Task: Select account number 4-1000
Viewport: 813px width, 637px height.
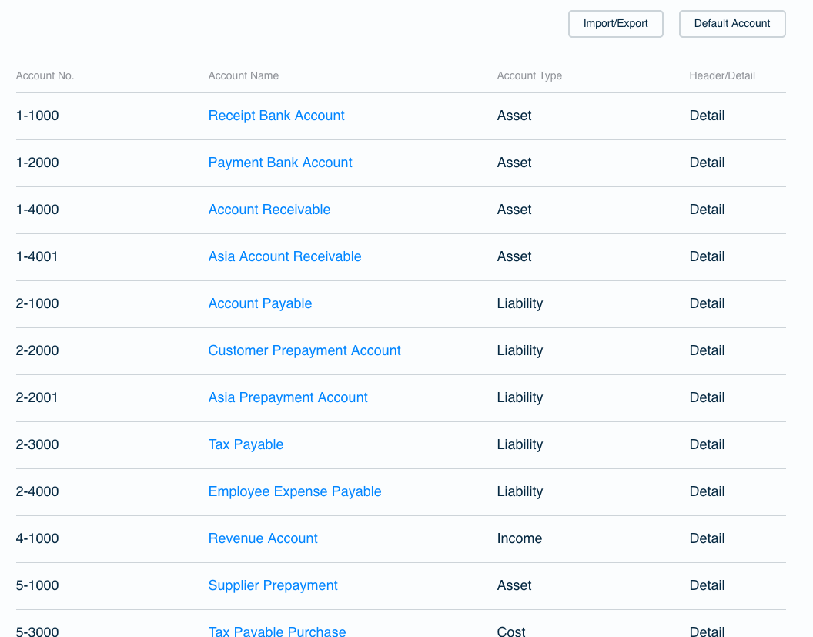Action: pyautogui.click(x=37, y=538)
